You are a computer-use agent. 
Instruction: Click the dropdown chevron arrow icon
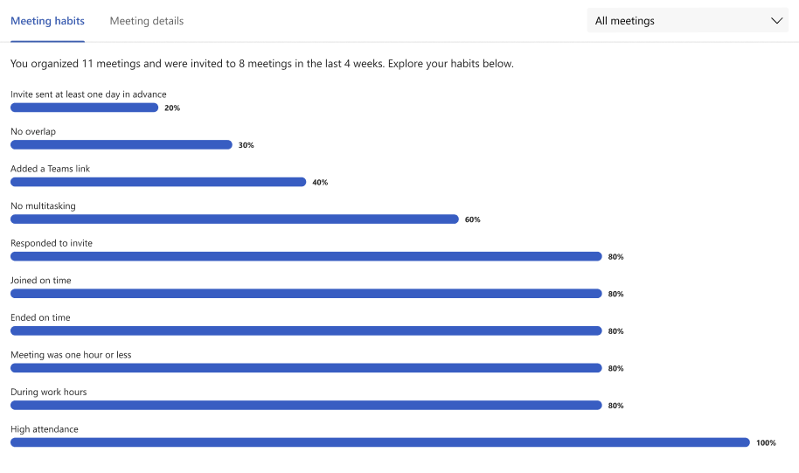pyautogui.click(x=777, y=21)
